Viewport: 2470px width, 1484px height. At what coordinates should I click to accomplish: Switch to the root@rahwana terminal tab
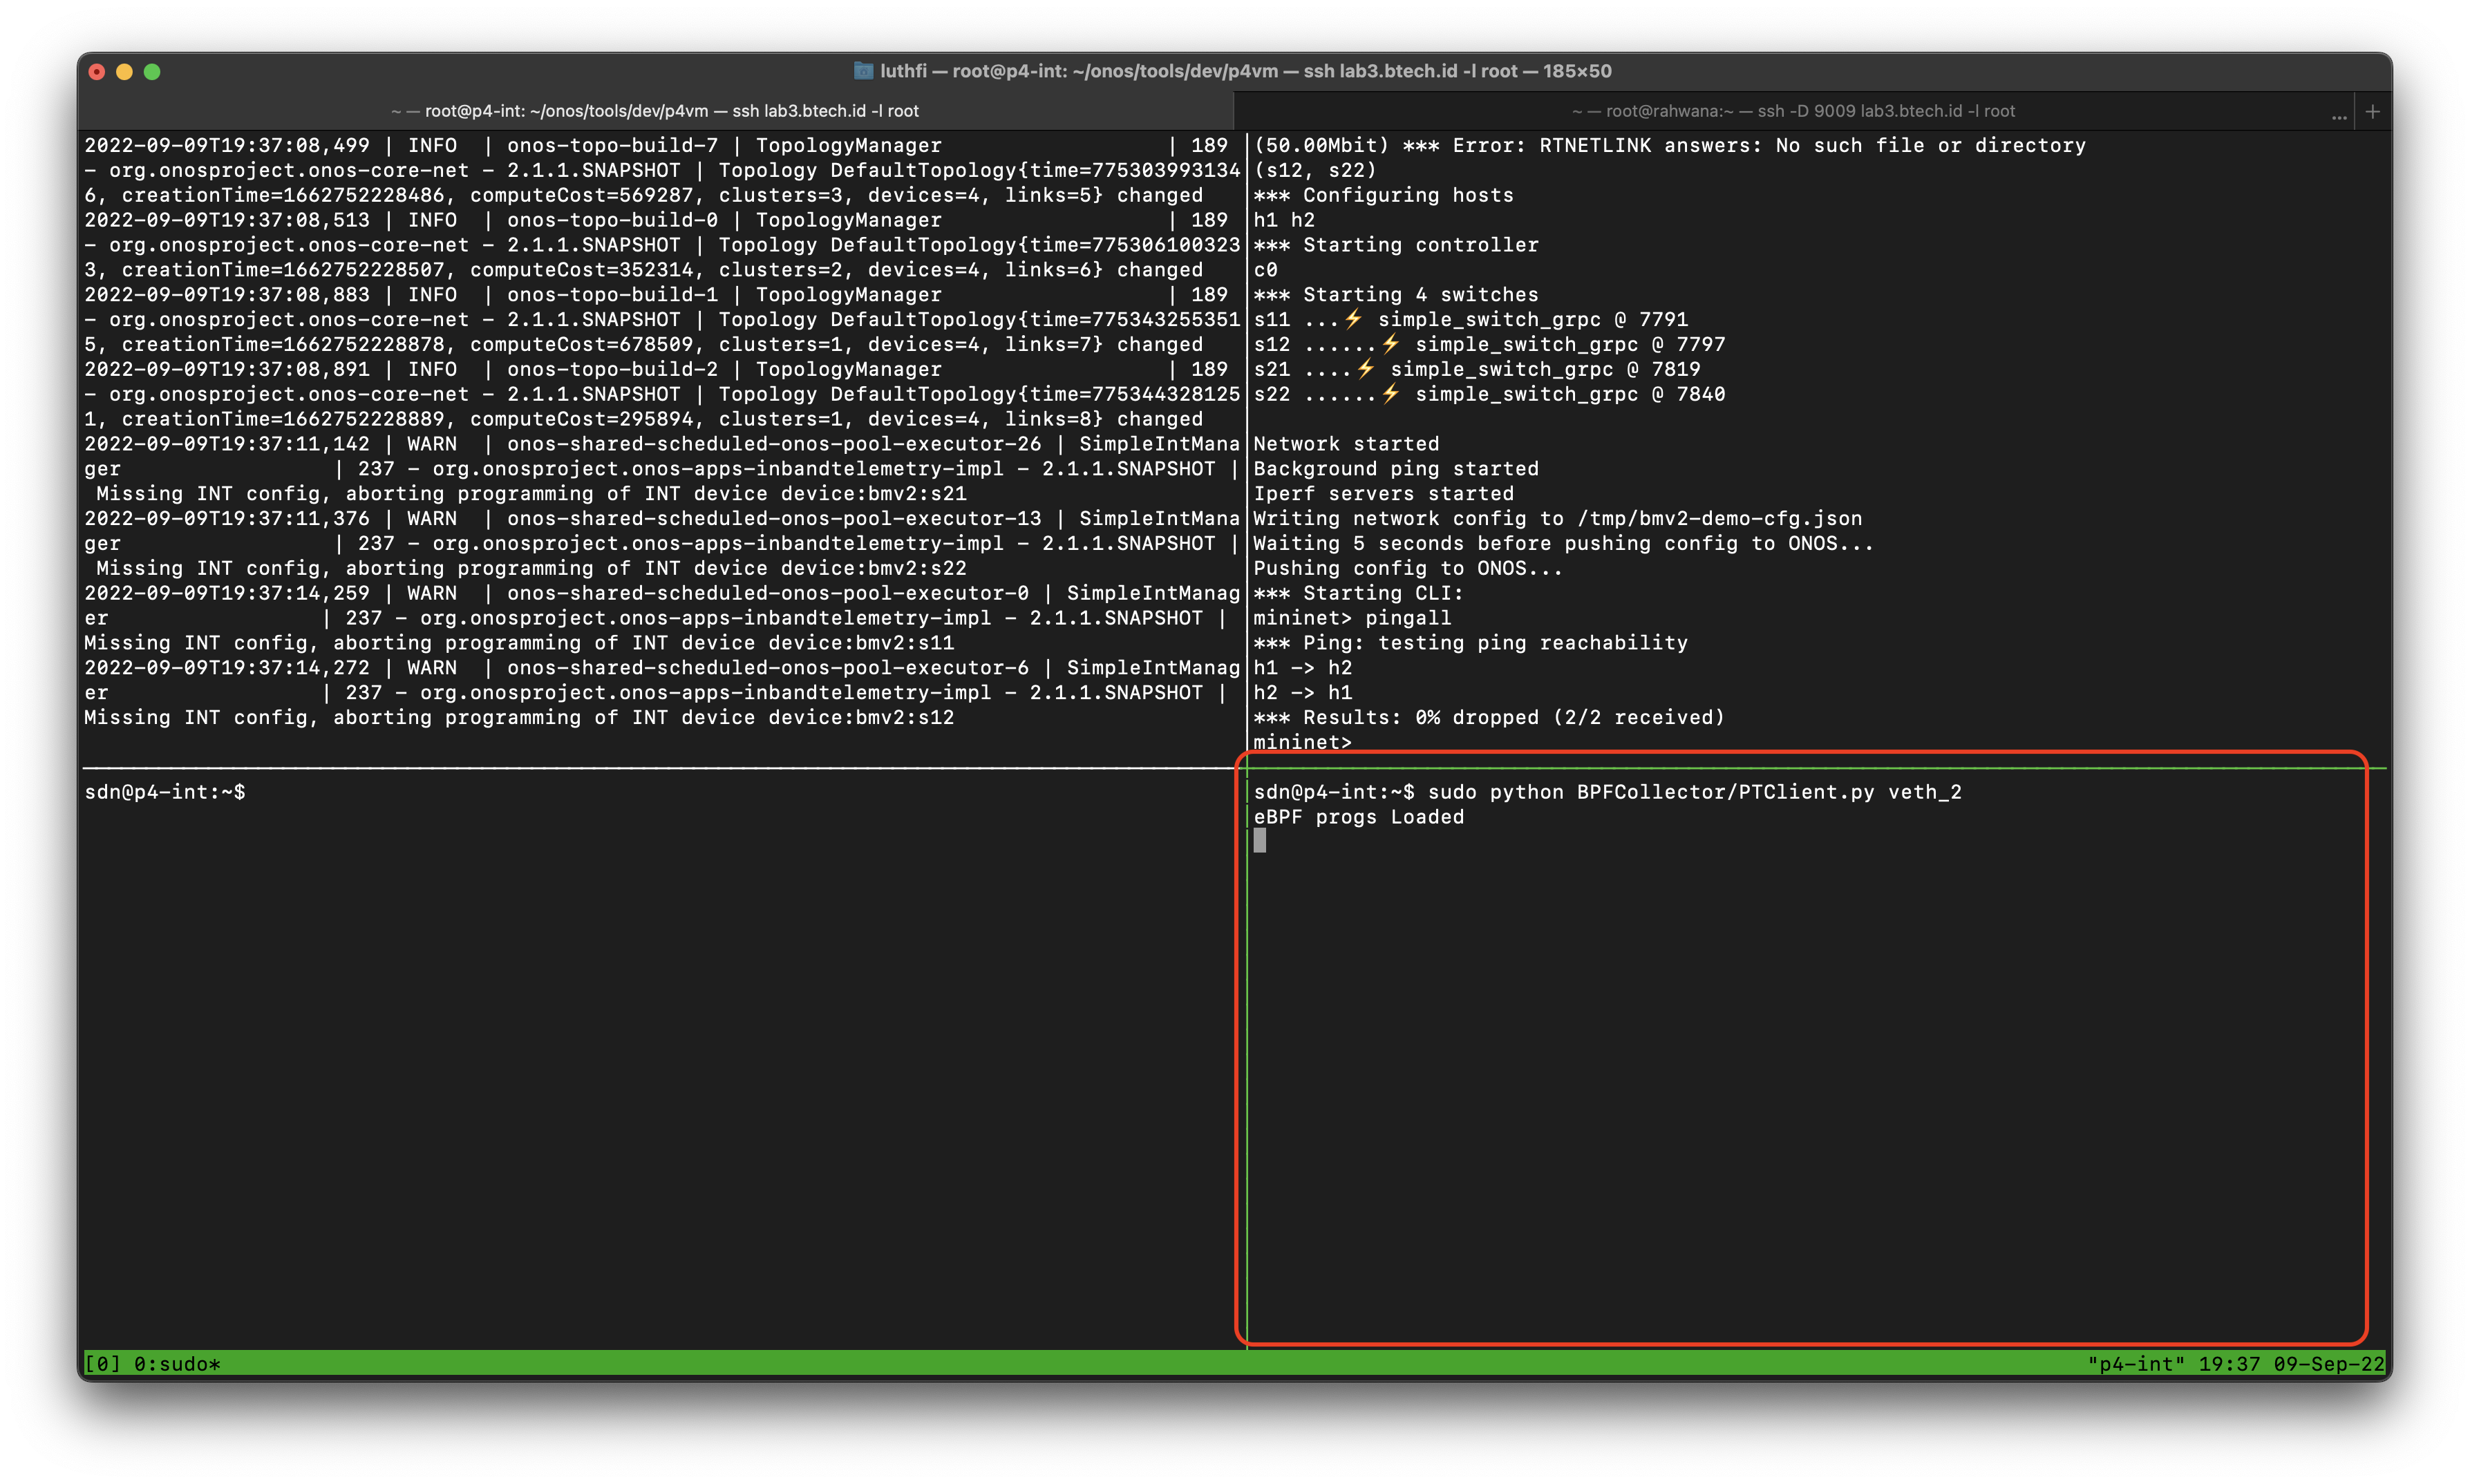[1793, 111]
